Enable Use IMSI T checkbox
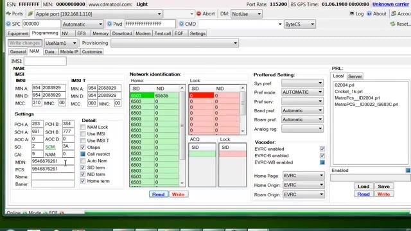This screenshot has height=231, width=411. coord(83,141)
